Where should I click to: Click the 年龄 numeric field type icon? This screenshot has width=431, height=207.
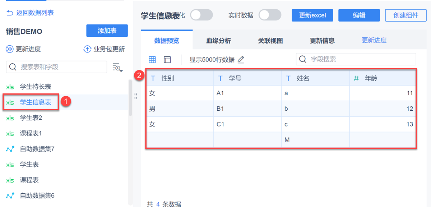[356, 78]
